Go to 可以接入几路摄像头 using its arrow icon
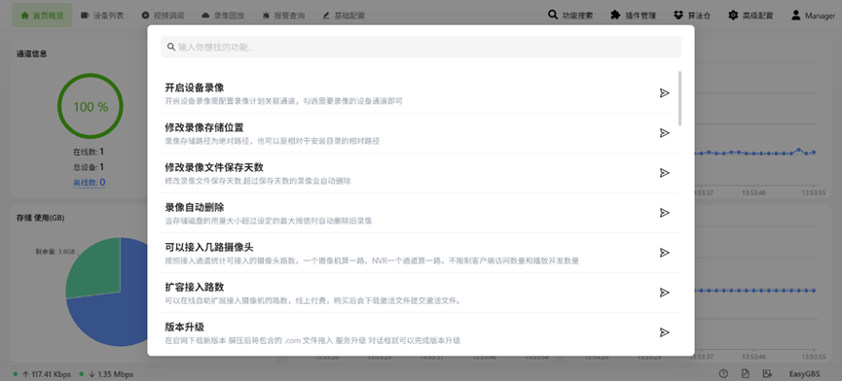842x381 pixels. pyautogui.click(x=664, y=253)
